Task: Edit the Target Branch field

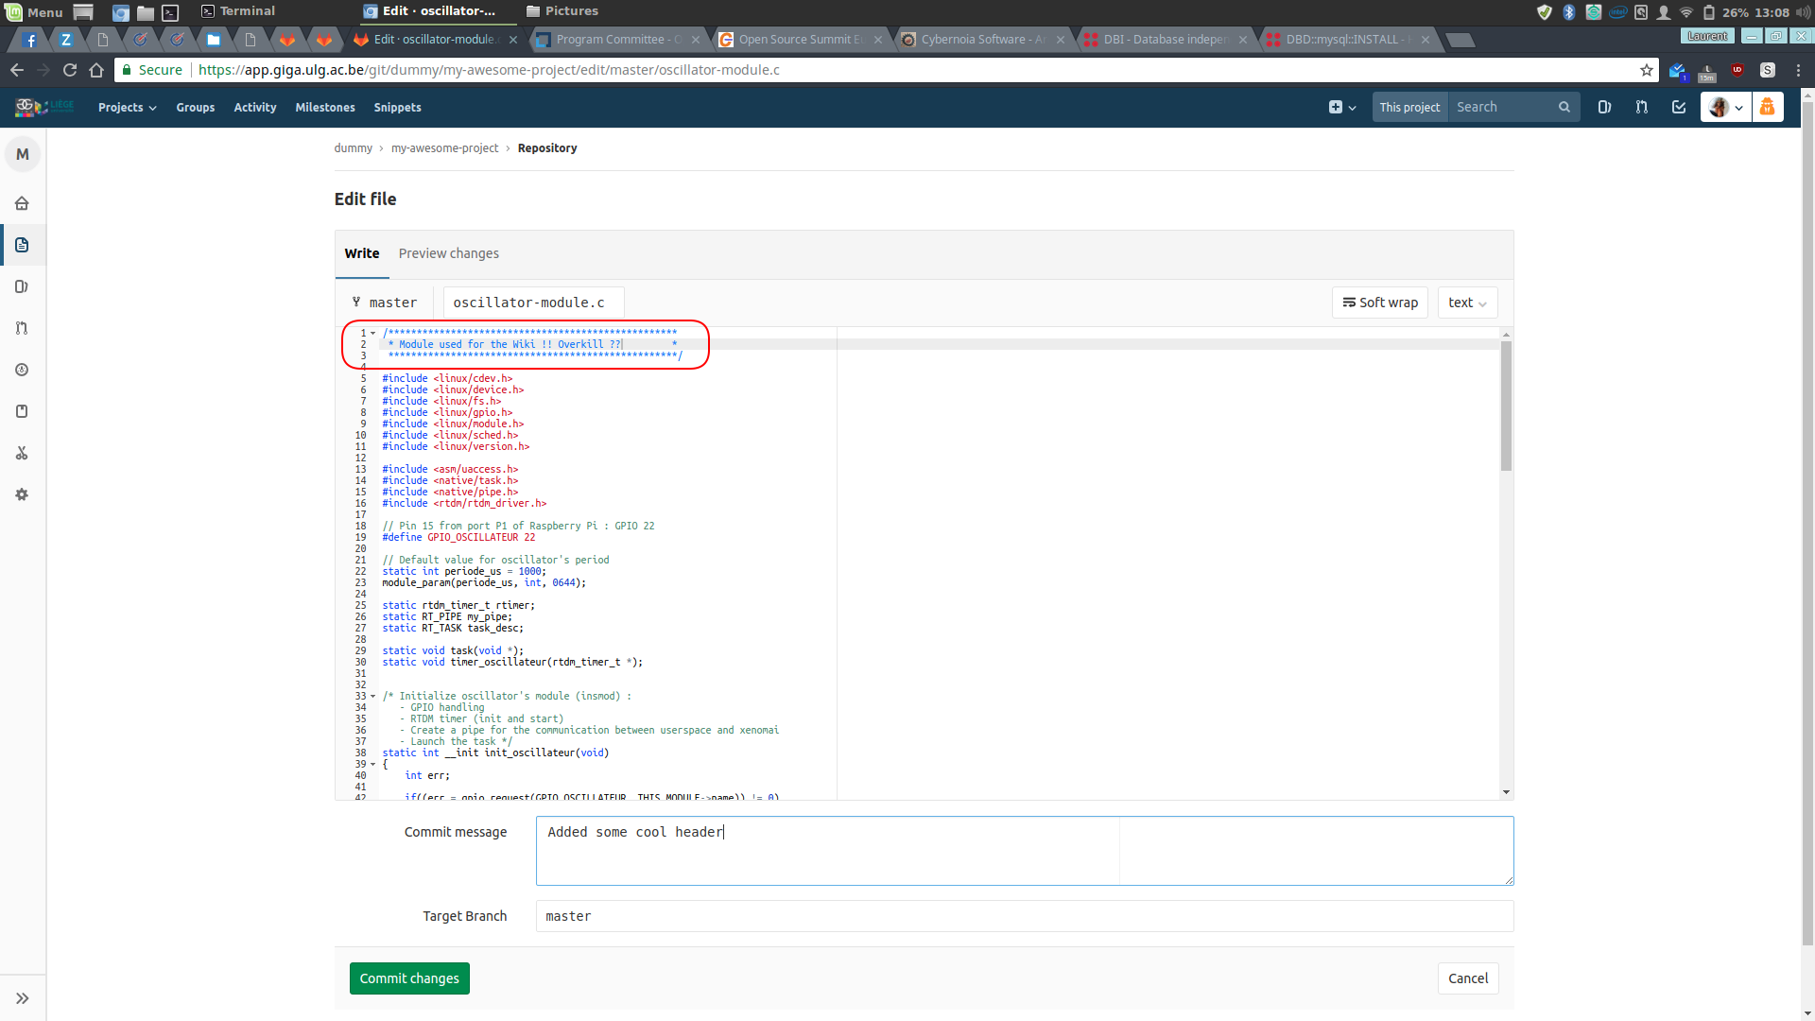Action: 1025,916
